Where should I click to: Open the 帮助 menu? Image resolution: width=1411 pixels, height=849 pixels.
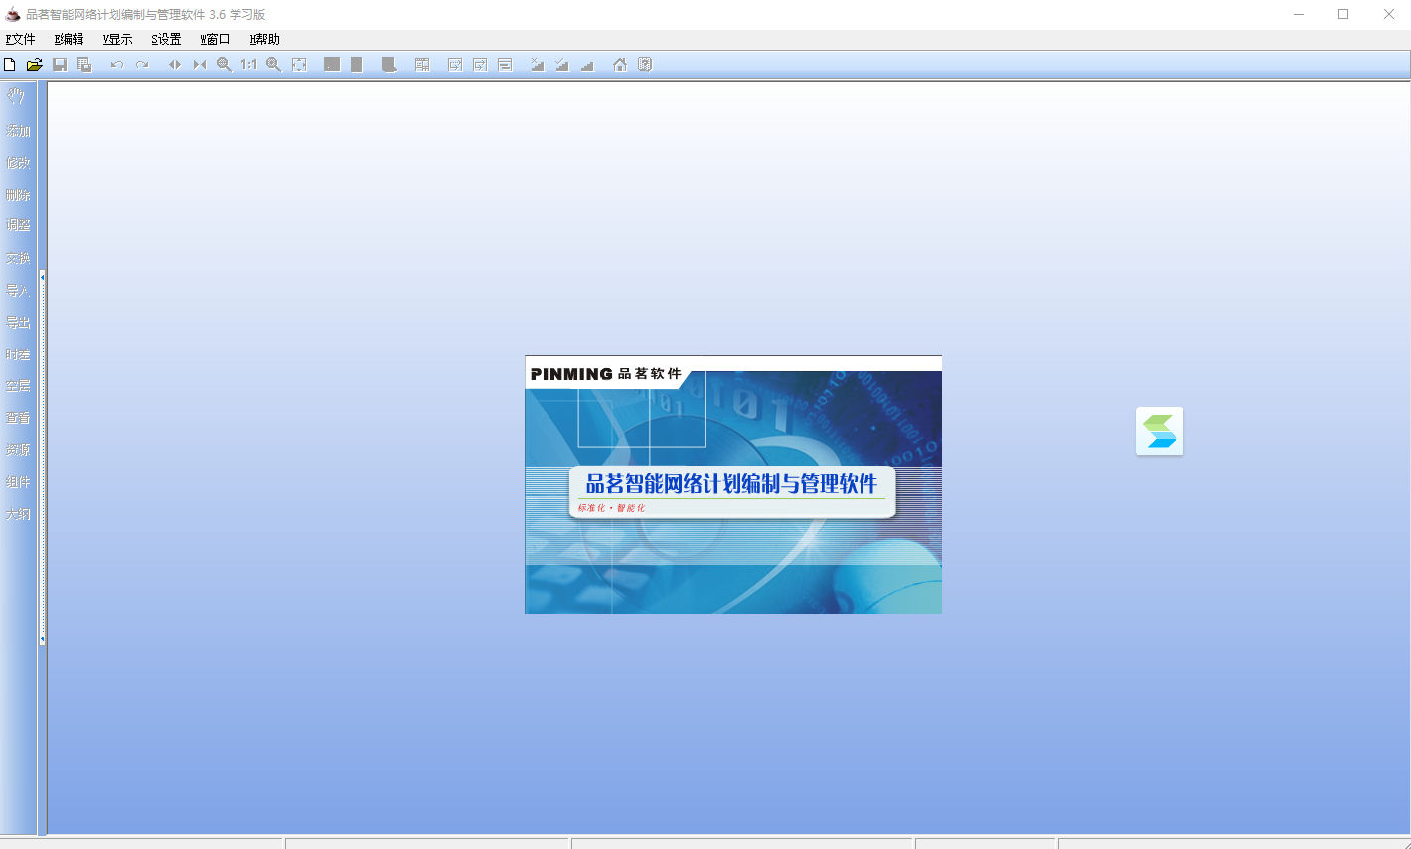(x=264, y=39)
